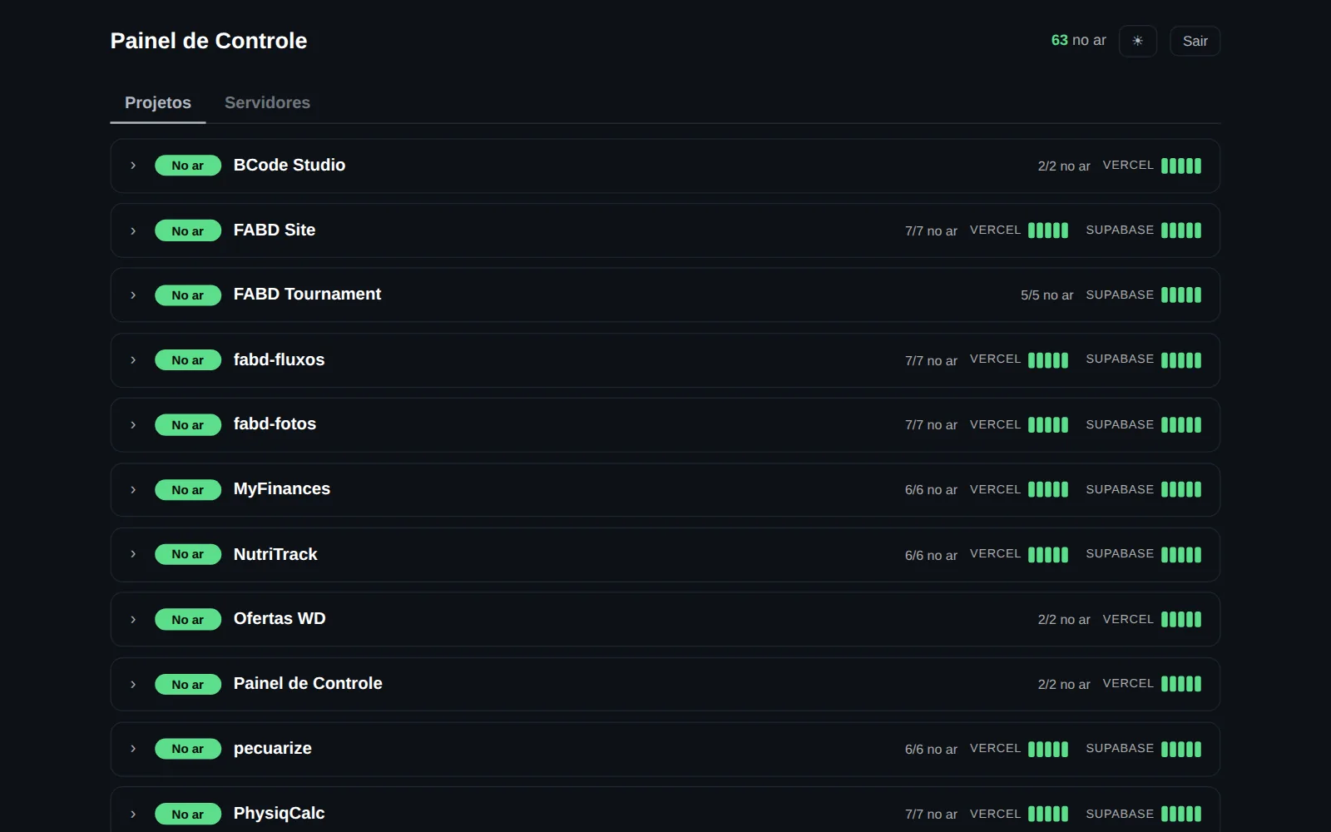
Task: Click FABD Site Supabase status bars
Action: [1181, 230]
